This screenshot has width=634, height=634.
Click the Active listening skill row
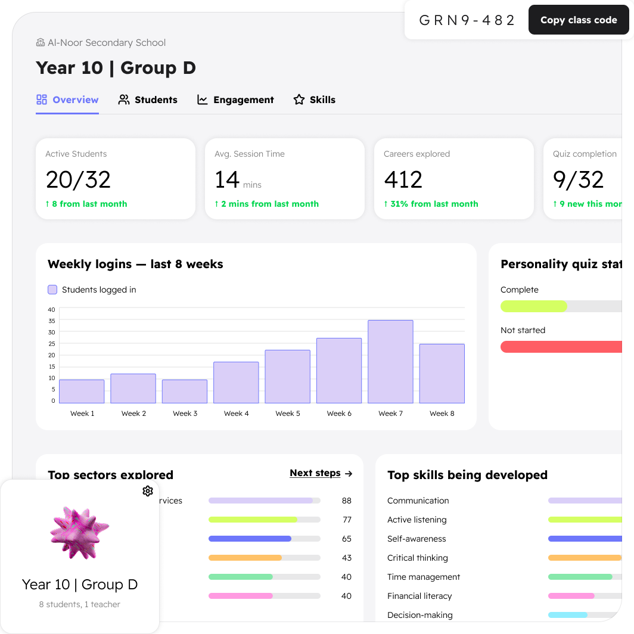coord(504,520)
